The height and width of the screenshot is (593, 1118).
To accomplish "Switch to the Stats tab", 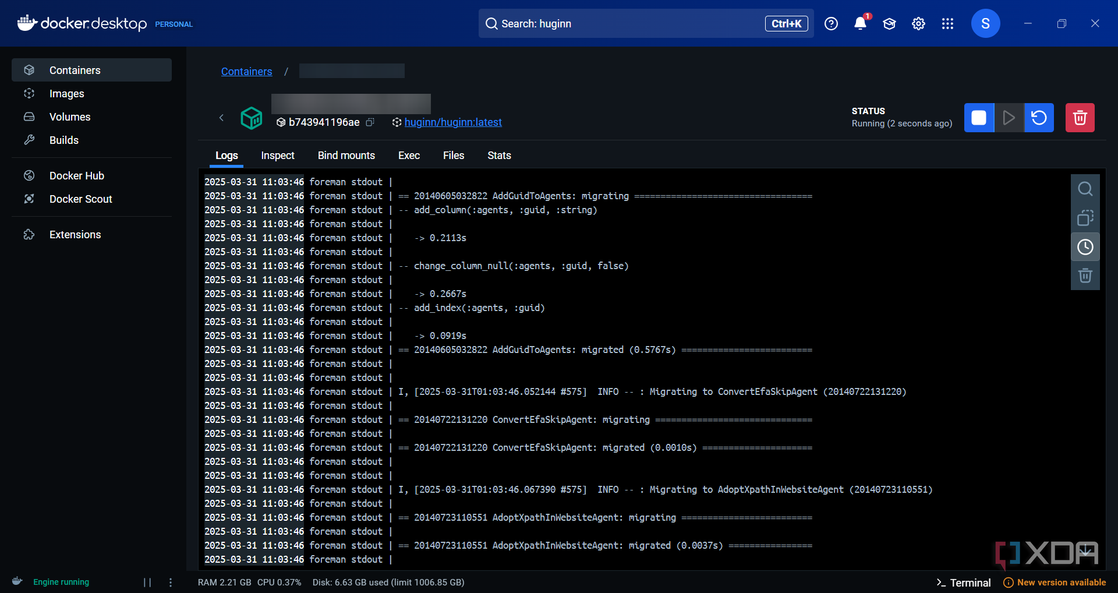I will point(499,156).
